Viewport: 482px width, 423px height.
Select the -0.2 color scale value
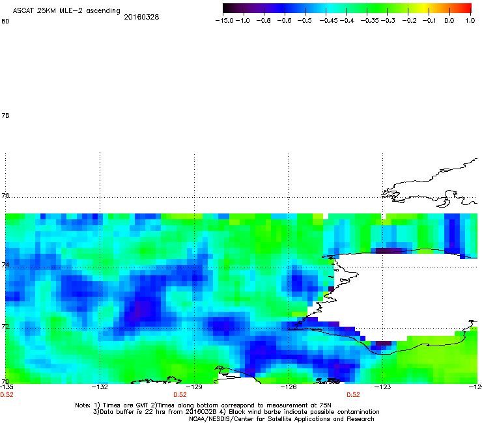point(410,21)
